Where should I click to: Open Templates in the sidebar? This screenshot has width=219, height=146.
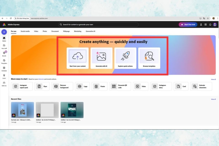click(4, 61)
